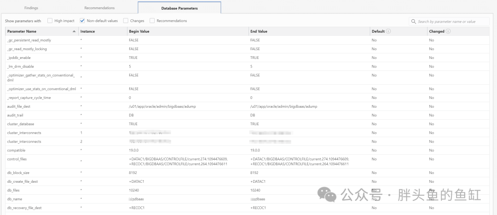Select the _gc_persistent_read_mostly parameter
This screenshot has height=215, width=497.
pyautogui.click(x=29, y=40)
